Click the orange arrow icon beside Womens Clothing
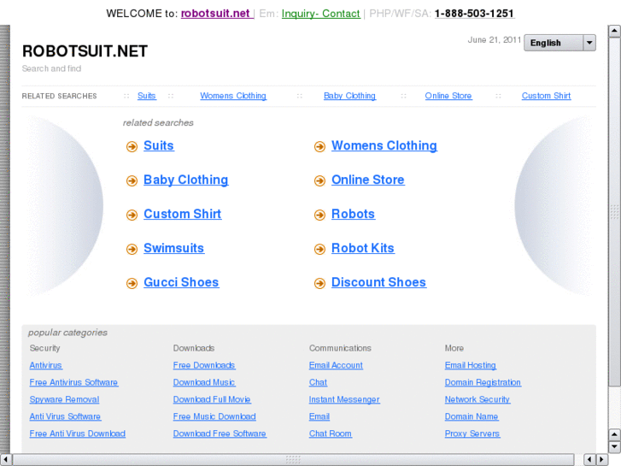The height and width of the screenshot is (466, 621). [x=319, y=146]
